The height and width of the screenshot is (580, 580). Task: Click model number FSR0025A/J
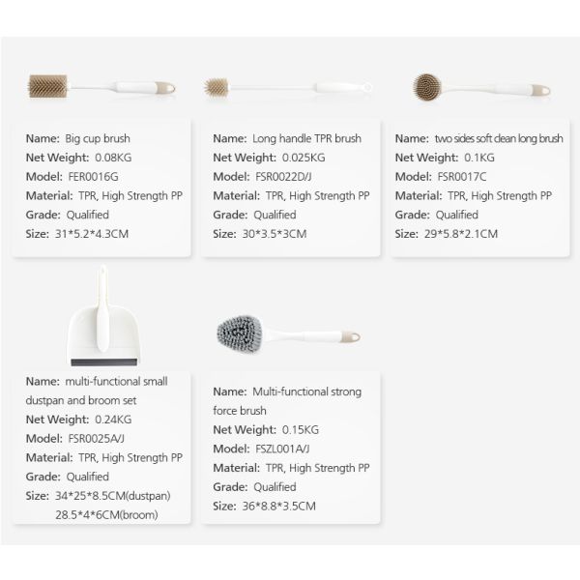pos(97,438)
